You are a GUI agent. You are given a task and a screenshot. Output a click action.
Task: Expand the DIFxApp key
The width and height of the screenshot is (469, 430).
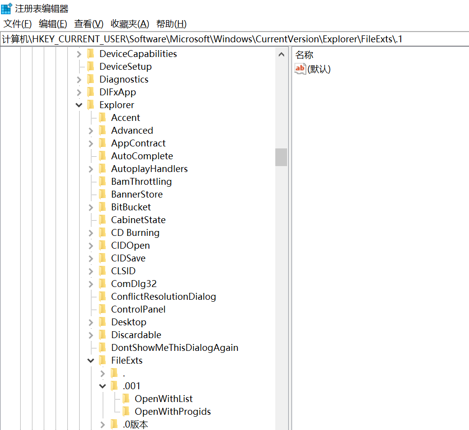click(79, 92)
